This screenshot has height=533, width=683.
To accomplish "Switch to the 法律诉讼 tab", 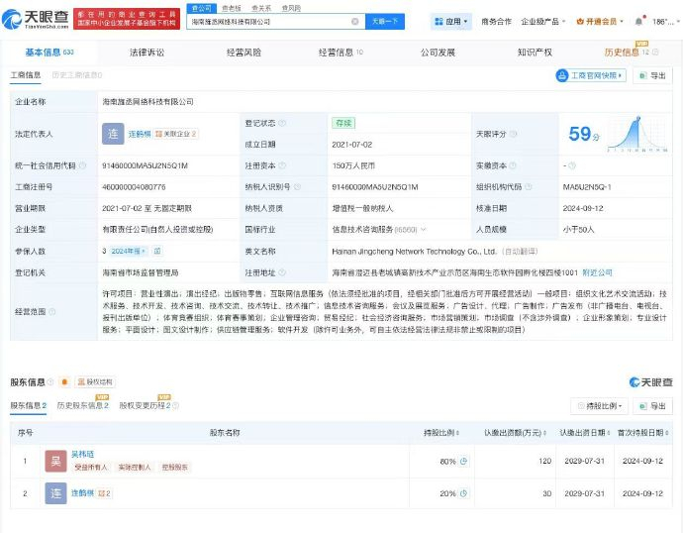I will [x=146, y=52].
